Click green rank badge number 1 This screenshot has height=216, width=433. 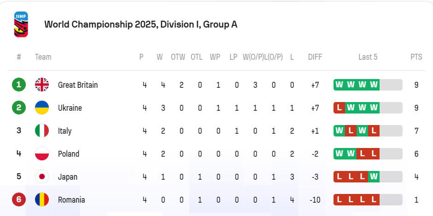tap(19, 85)
